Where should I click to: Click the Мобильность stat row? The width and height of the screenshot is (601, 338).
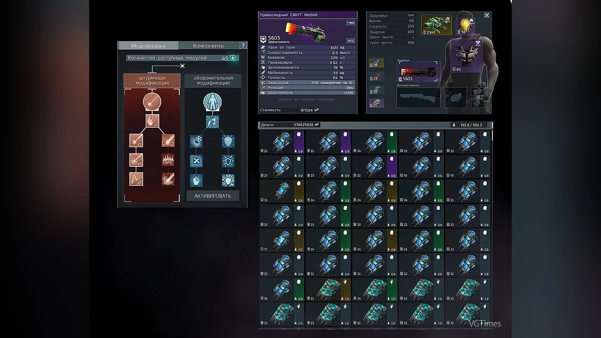308,72
